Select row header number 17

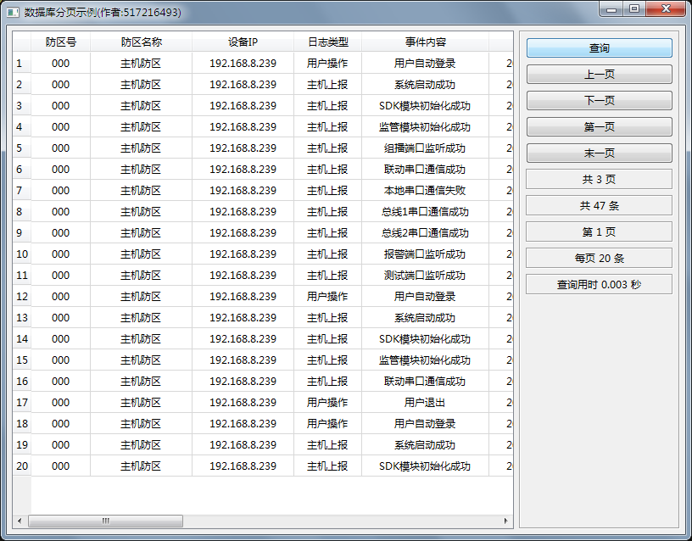click(x=21, y=402)
